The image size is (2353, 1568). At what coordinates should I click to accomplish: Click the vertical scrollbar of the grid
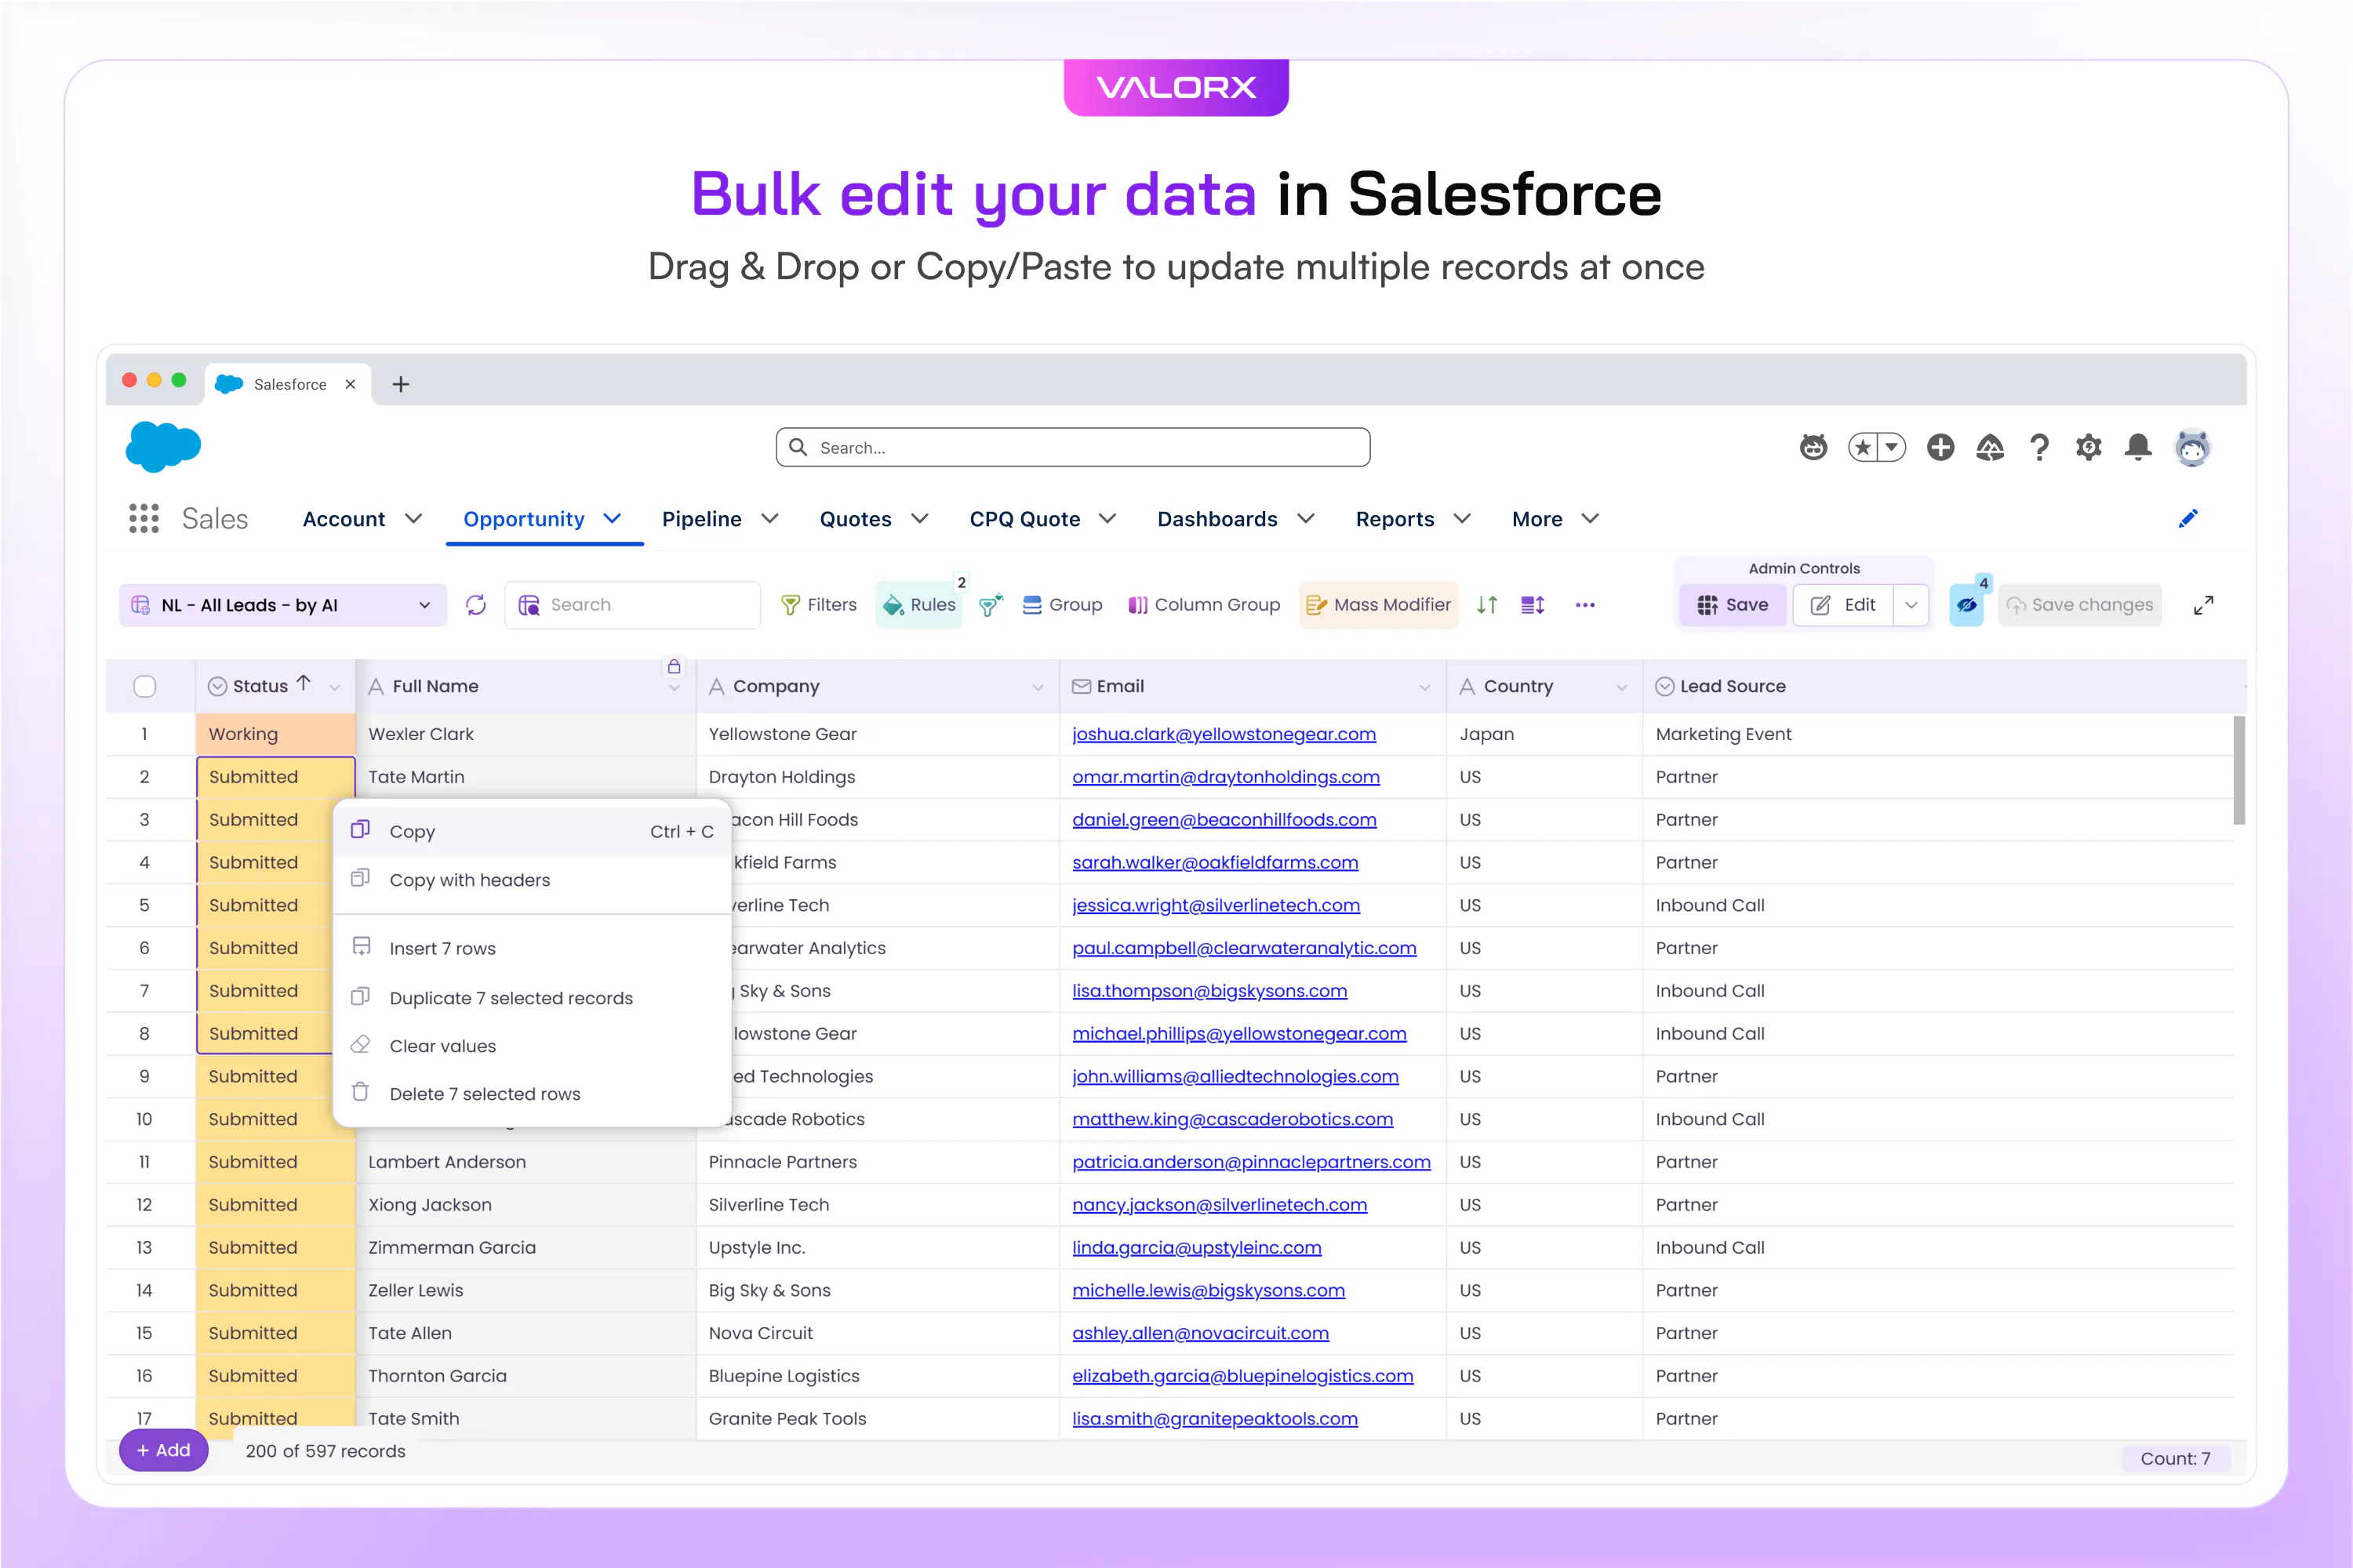click(x=2239, y=770)
